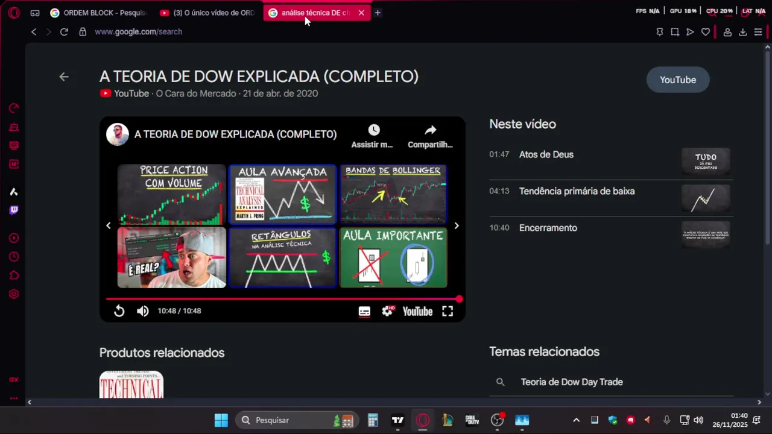Viewport: 772px width, 434px height.
Task: Show hidden system tray icons
Action: [576, 420]
